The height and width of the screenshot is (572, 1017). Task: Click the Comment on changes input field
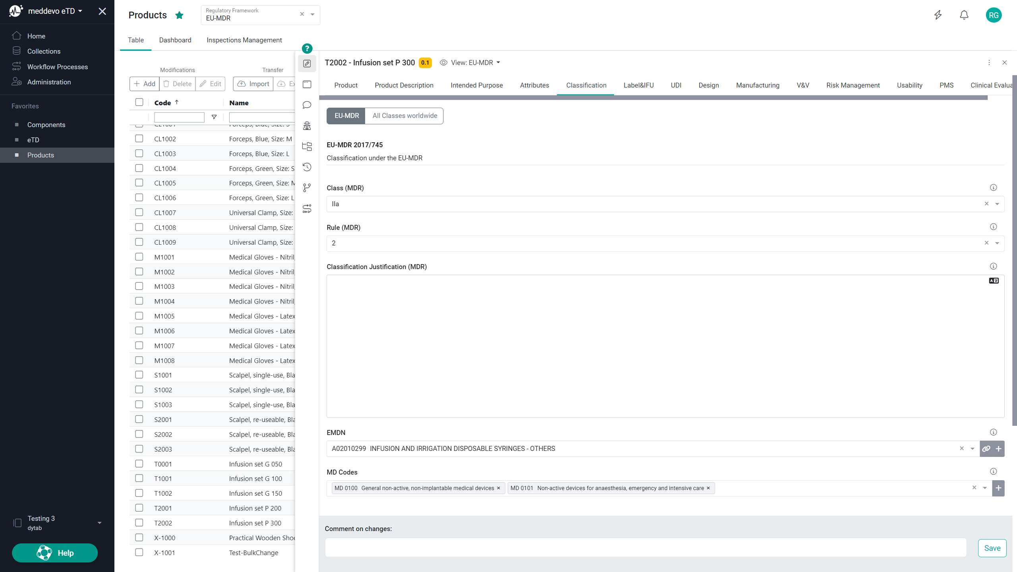[645, 548]
